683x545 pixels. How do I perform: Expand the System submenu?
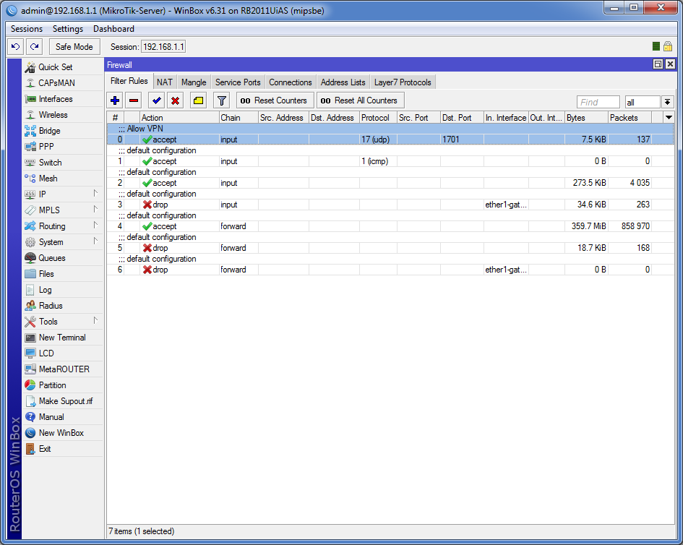pos(63,242)
